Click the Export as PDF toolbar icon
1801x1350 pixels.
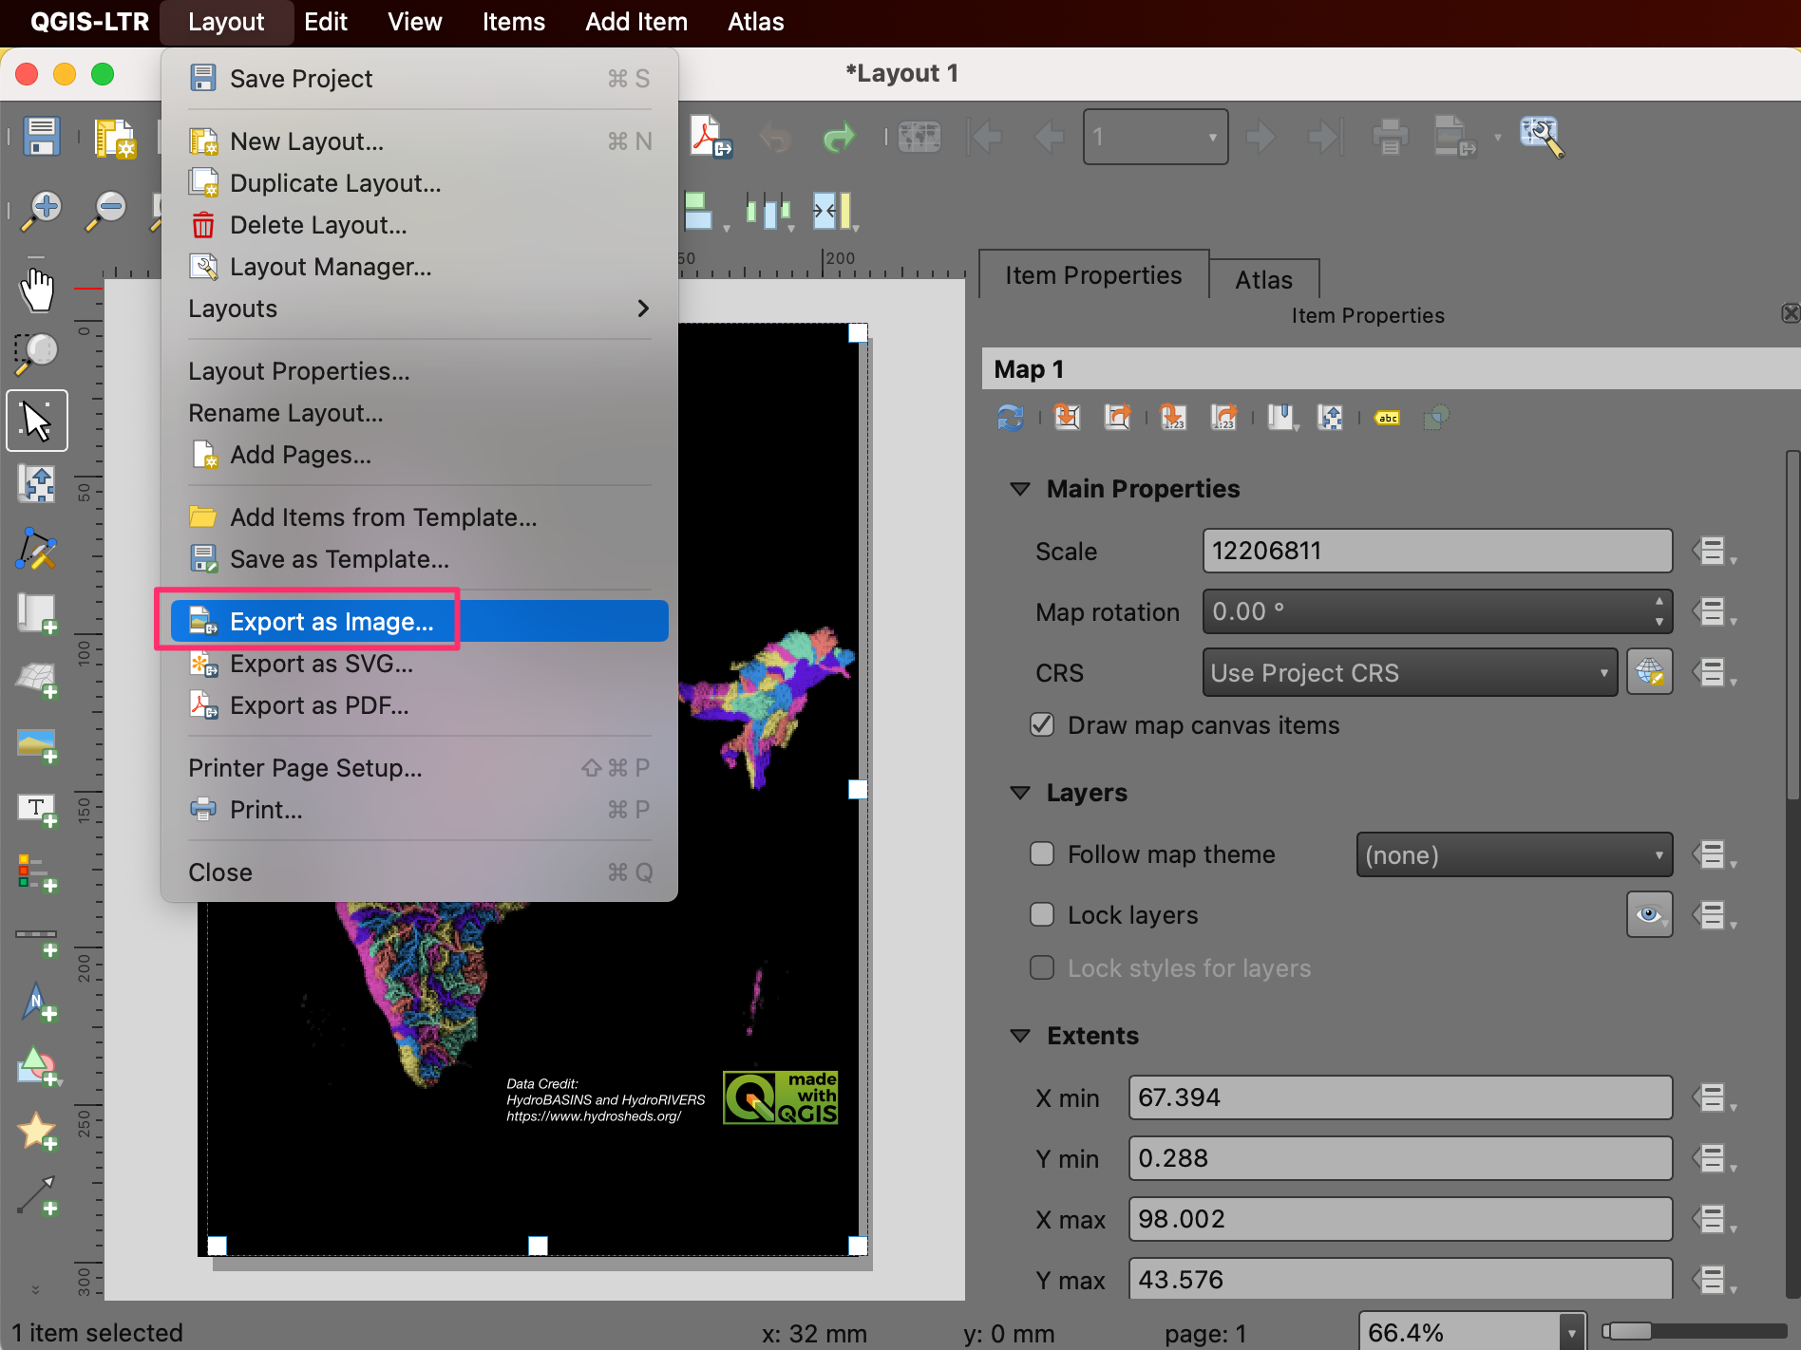[711, 138]
